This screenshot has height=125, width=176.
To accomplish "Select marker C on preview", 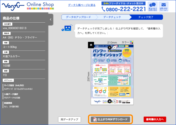I will click(130, 75).
